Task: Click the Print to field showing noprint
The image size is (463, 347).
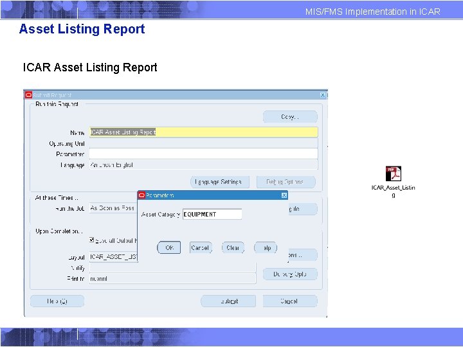Action: (172, 278)
